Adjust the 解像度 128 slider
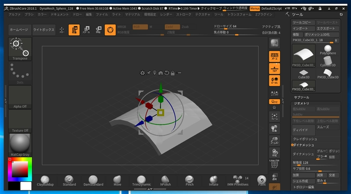351x194 pixels. pyautogui.click(x=315, y=163)
